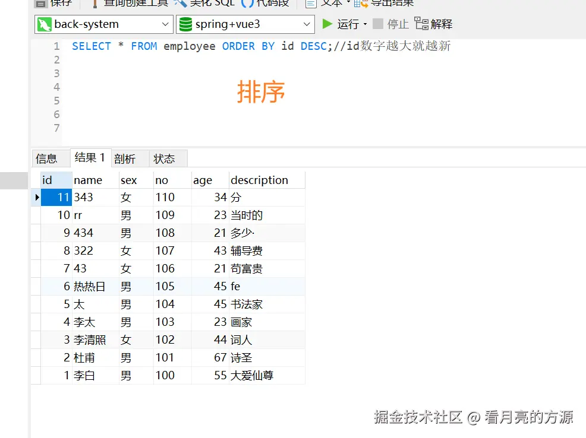Select the description cell '书法家'

267,304
